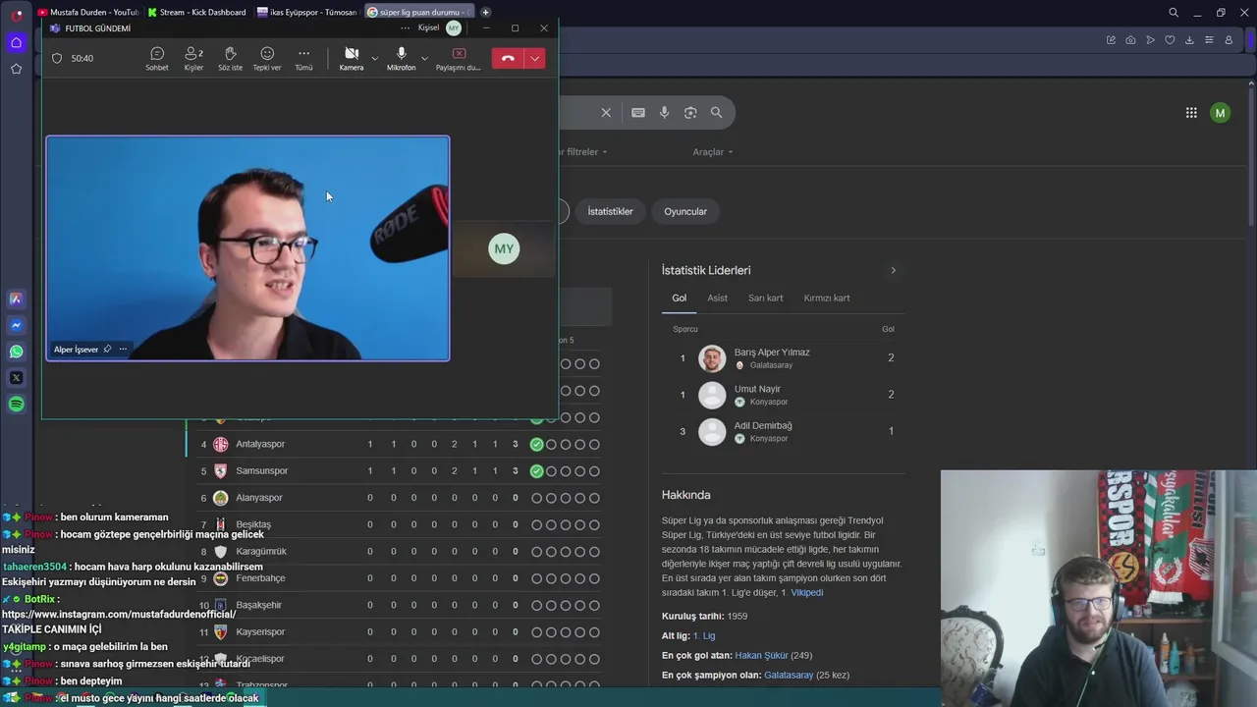
Task: Select süper lig puan durumu tab
Action: [x=417, y=12]
